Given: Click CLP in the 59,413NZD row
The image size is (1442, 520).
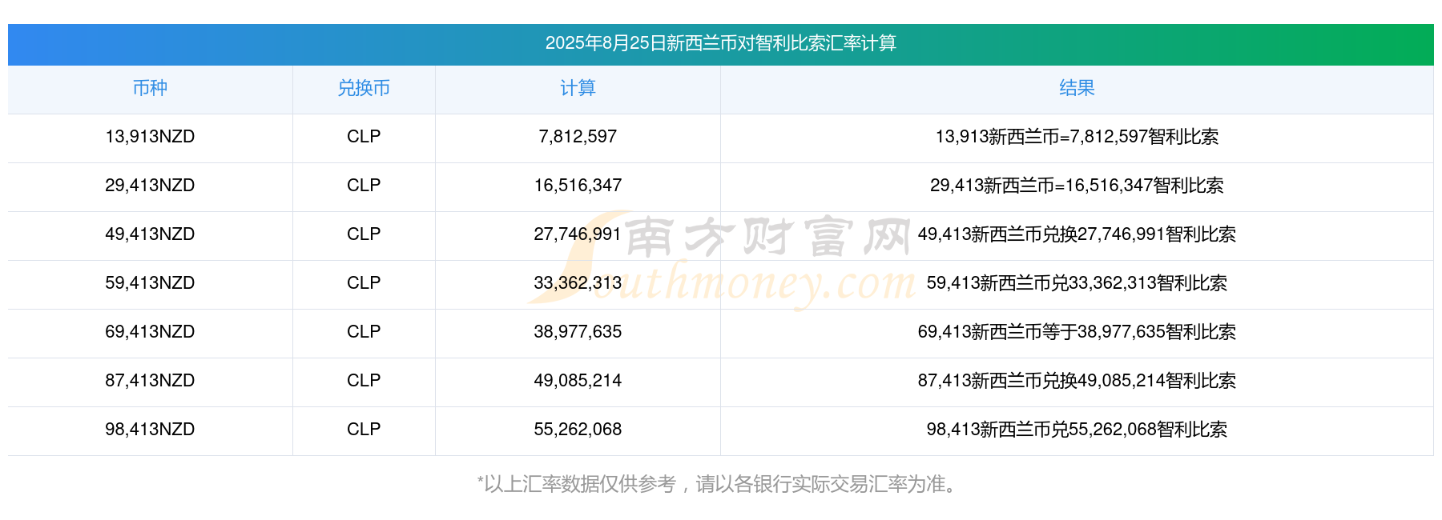Looking at the screenshot, I should coord(364,283).
